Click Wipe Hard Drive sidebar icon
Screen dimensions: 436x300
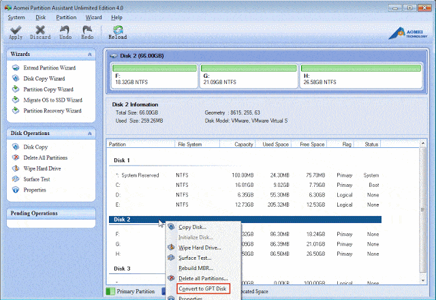pos(16,168)
